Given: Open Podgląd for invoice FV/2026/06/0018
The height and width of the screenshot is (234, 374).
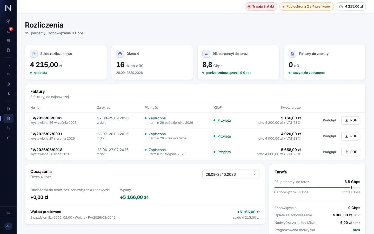Looking at the screenshot, I should tap(329, 152).
